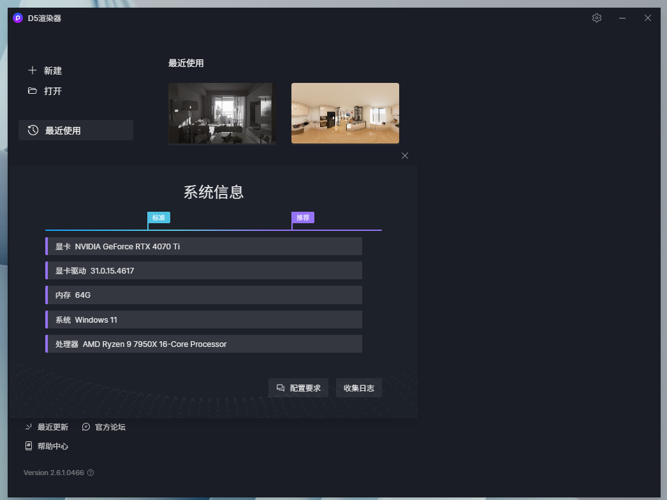Click the 内存 64G info row
This screenshot has width=667, height=500.
pyautogui.click(x=204, y=295)
